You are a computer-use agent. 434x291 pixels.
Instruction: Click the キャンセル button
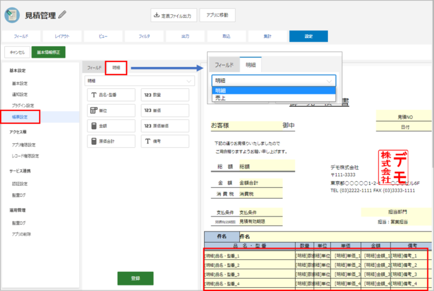tap(17, 52)
